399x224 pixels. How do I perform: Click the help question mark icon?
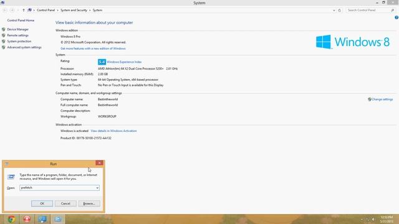pyautogui.click(x=397, y=17)
